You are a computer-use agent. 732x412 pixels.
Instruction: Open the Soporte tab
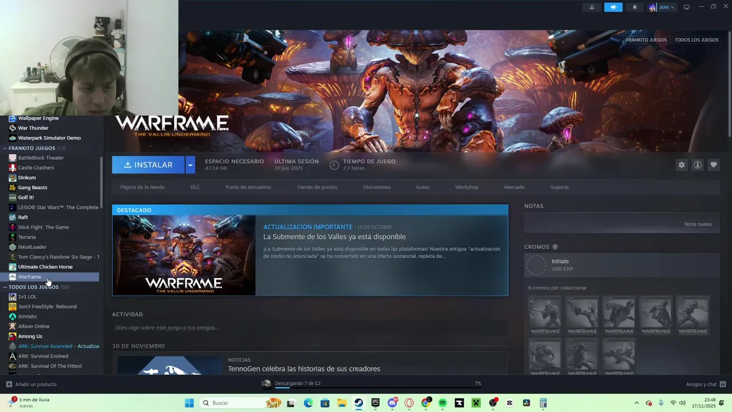(559, 187)
